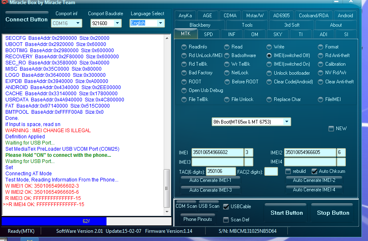This screenshot has width=368, height=241.
Task: Select Open Usb Debug radio option
Action: 184,90
